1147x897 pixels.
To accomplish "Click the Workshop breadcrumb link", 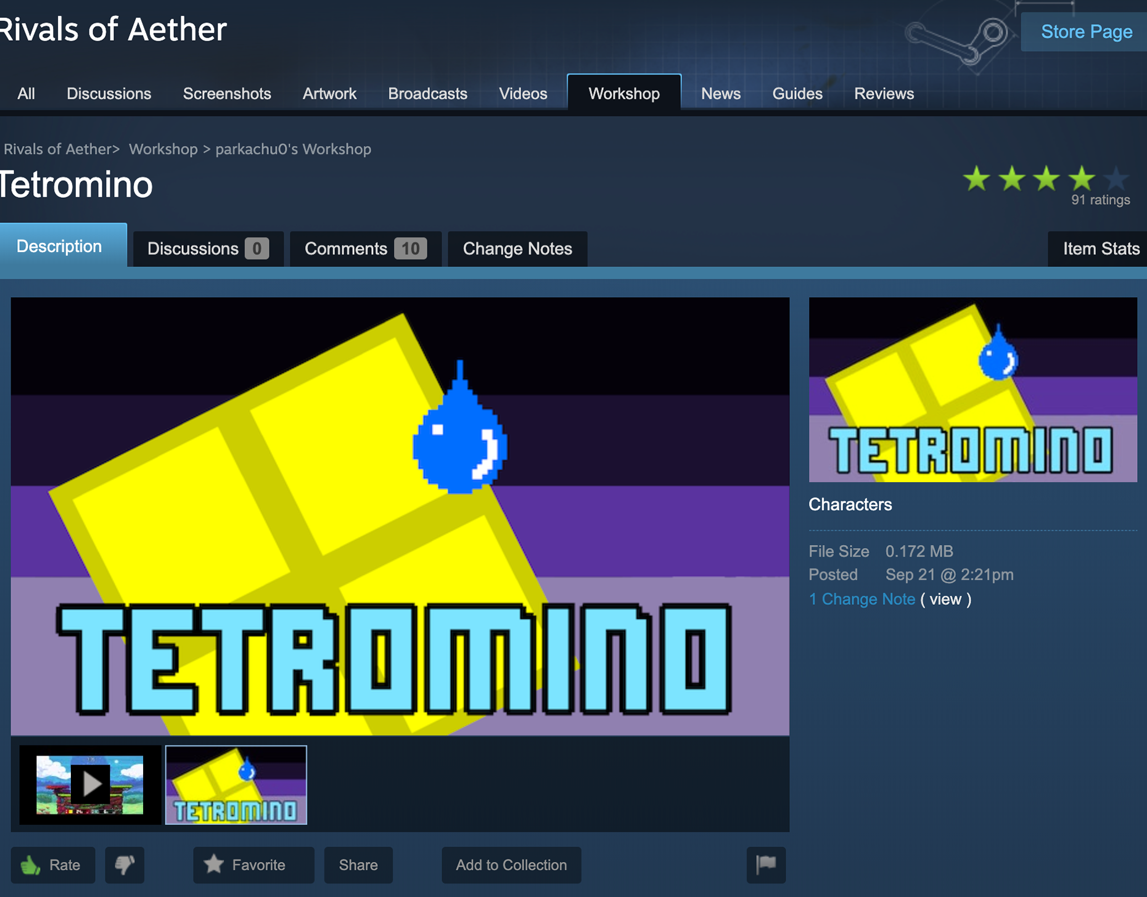I will (x=163, y=149).
